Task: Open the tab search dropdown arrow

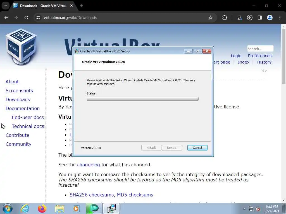Action: click(x=6, y=6)
